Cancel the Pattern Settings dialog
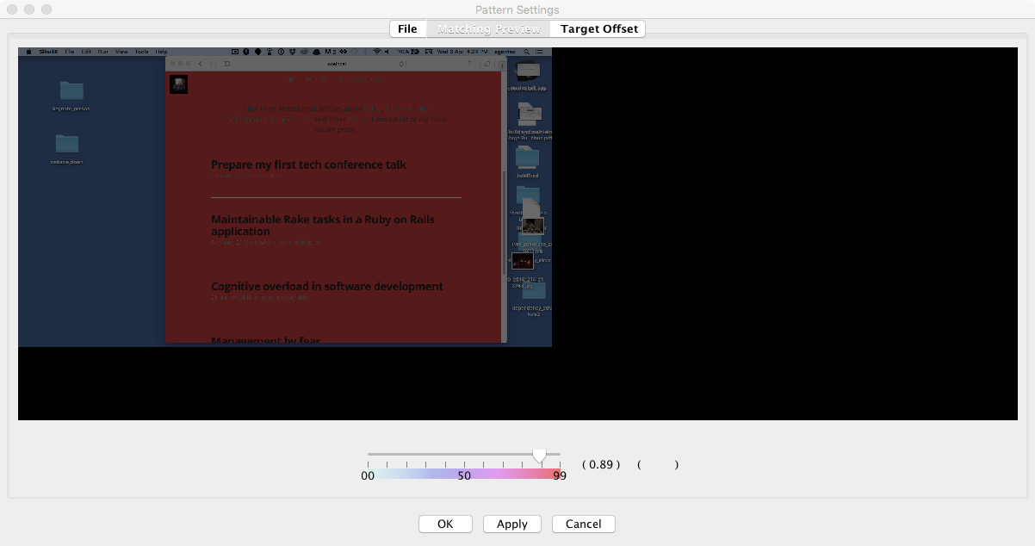 [x=583, y=524]
